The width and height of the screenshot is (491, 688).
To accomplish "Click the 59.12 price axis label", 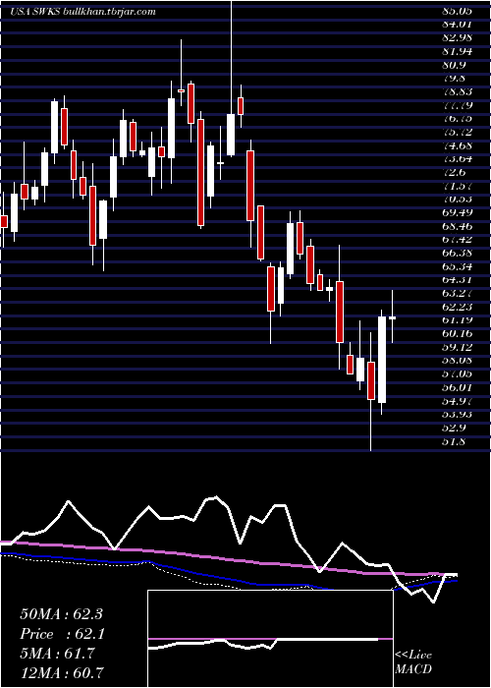I will tap(457, 348).
